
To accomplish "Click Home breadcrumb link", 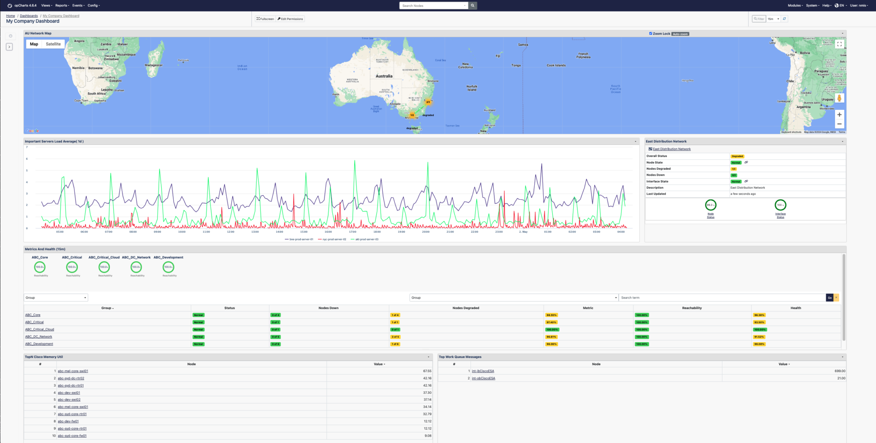I will pos(10,16).
